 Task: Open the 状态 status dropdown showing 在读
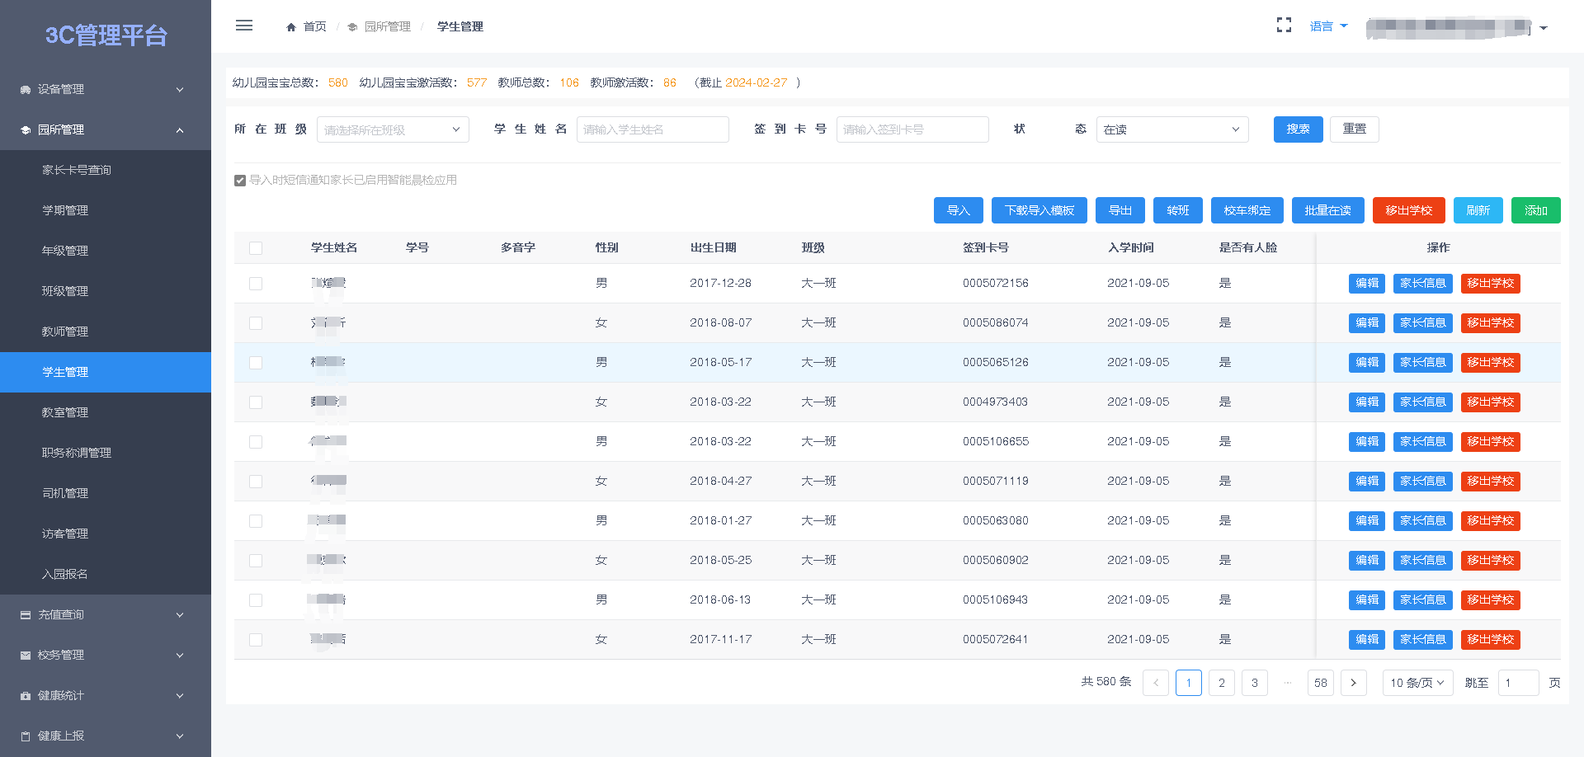1171,129
